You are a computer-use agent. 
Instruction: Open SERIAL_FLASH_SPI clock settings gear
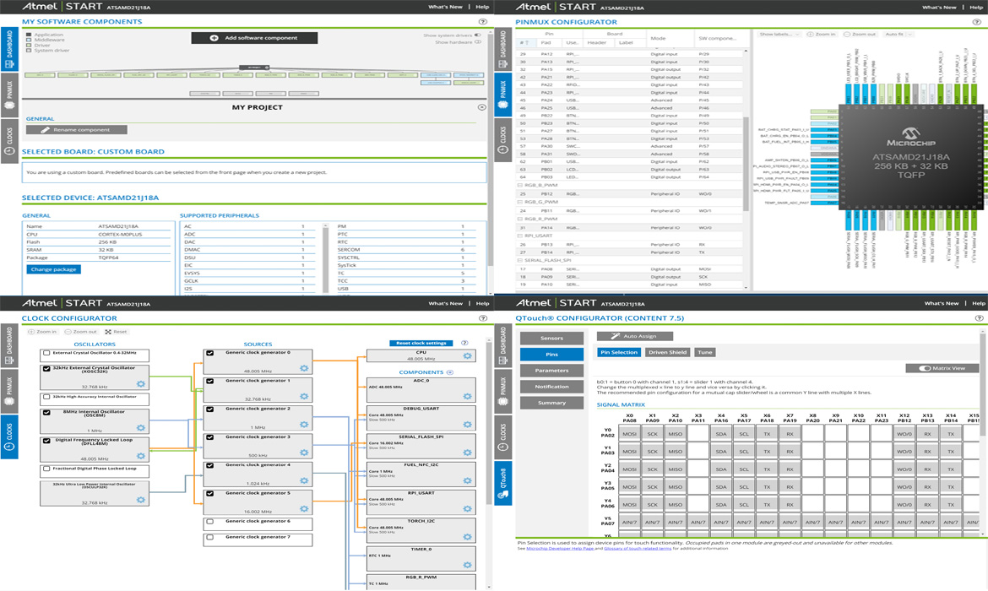point(468,453)
